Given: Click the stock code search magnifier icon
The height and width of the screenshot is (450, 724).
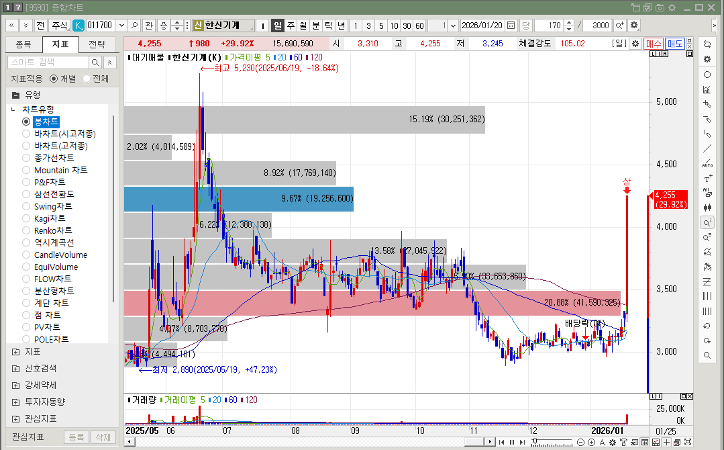Looking at the screenshot, I should pos(134,26).
